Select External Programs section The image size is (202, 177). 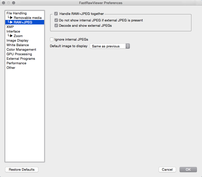coord(25,58)
